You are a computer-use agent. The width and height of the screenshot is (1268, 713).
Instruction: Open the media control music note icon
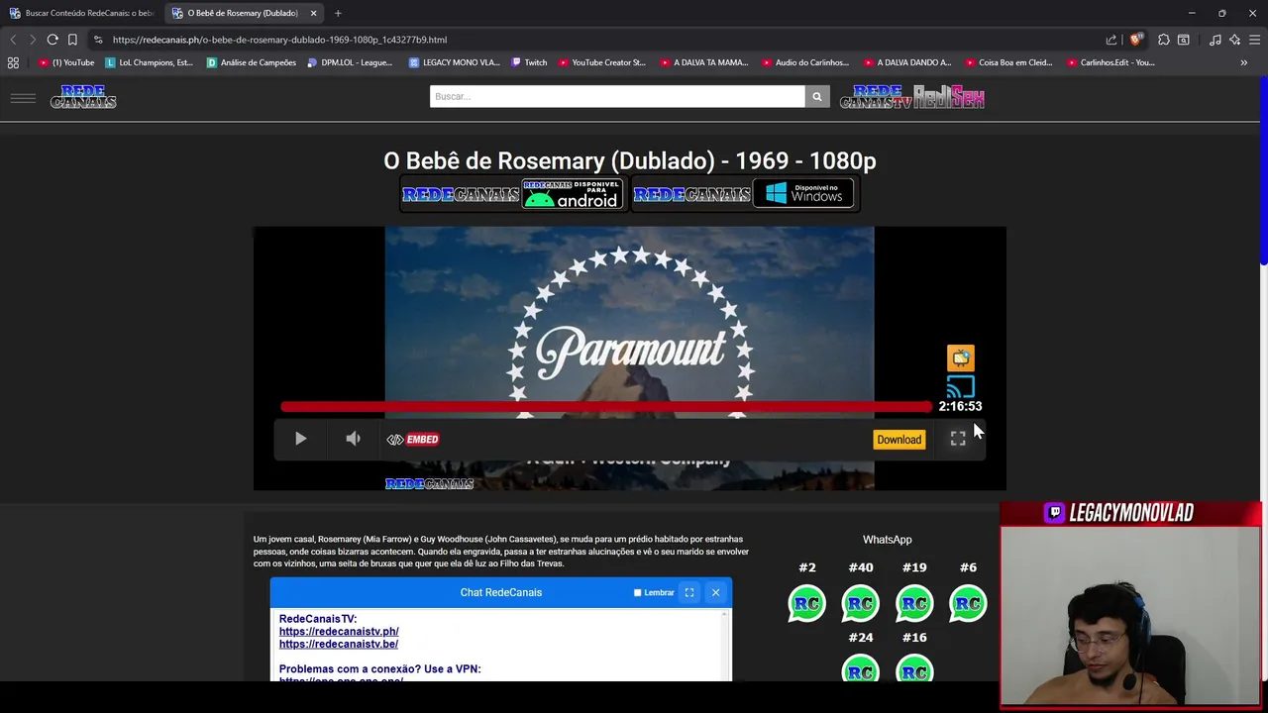pos(1215,40)
